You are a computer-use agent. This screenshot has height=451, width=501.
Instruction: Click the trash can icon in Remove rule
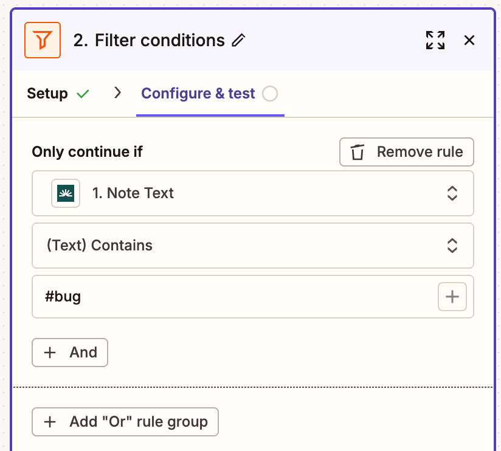358,152
